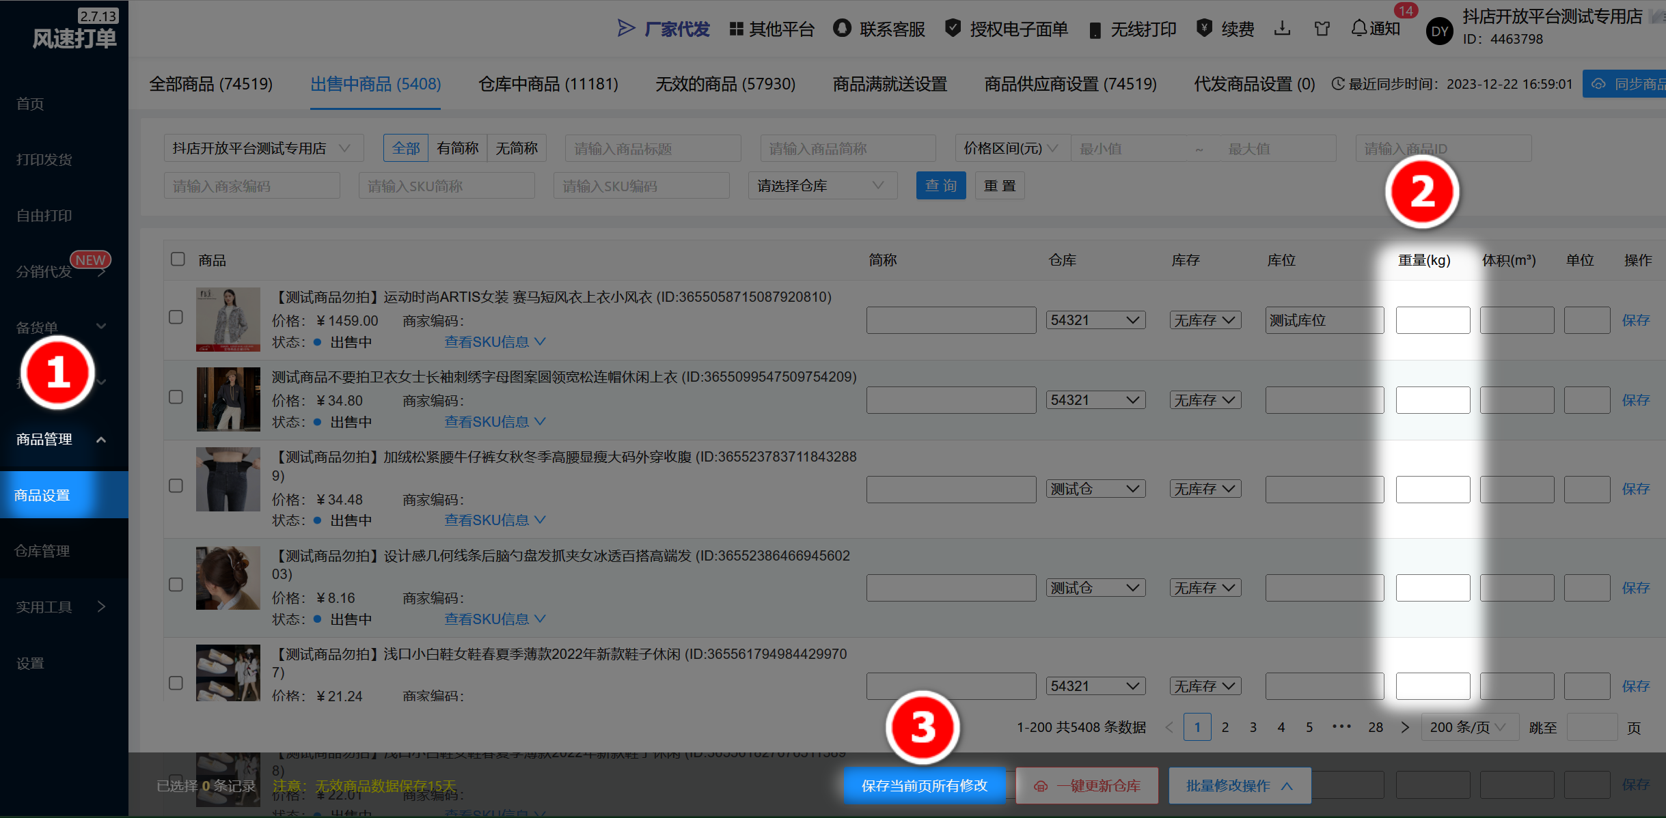1666x818 pixels.
Task: Open 代发商品设置 (0) tab
Action: (1255, 84)
